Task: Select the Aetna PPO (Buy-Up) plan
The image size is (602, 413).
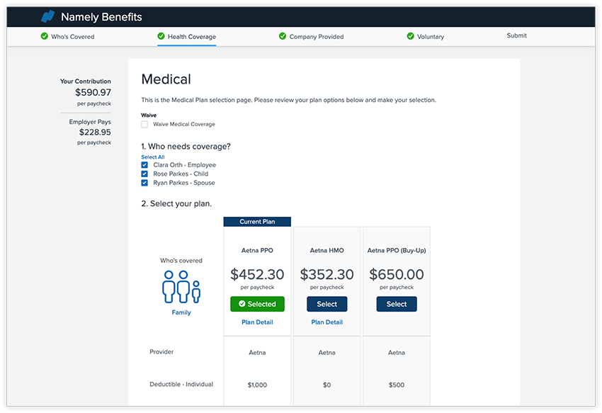Action: (396, 304)
